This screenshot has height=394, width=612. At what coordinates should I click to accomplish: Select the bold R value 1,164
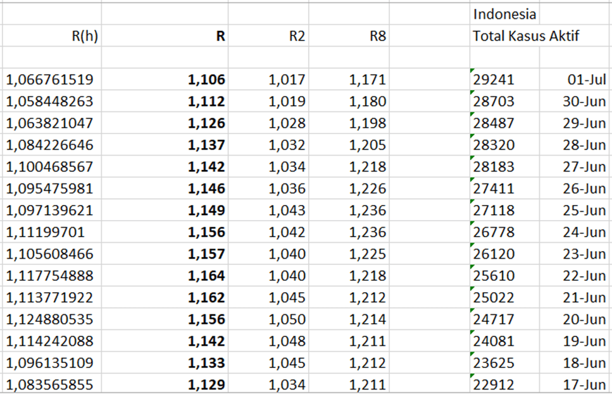[x=165, y=276]
